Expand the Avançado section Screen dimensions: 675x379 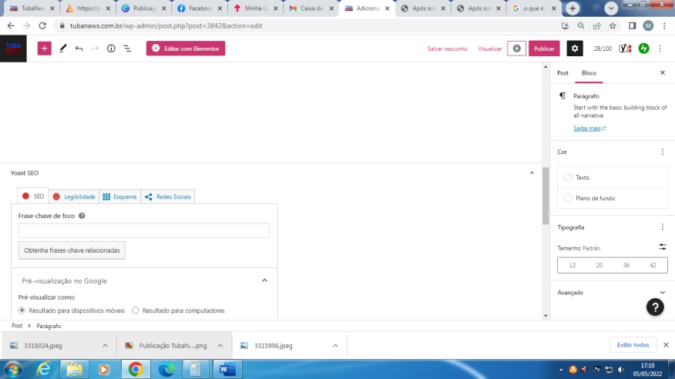(662, 293)
